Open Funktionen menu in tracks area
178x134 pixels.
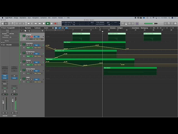[x=38, y=28]
